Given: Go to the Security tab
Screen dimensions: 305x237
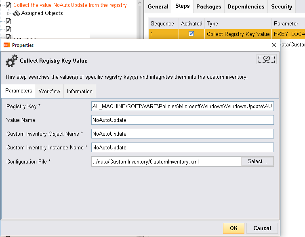Looking at the screenshot, I should click(282, 6).
